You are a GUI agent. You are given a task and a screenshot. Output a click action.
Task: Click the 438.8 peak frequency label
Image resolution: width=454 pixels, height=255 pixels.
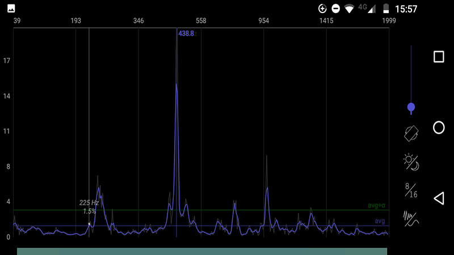pos(186,34)
